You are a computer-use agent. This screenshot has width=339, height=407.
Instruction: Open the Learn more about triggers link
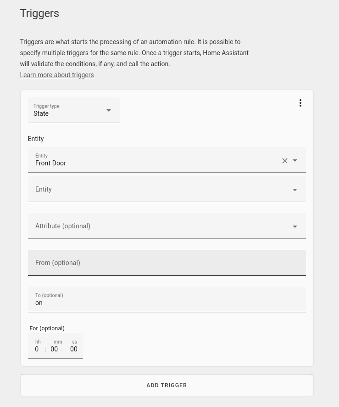(x=57, y=75)
